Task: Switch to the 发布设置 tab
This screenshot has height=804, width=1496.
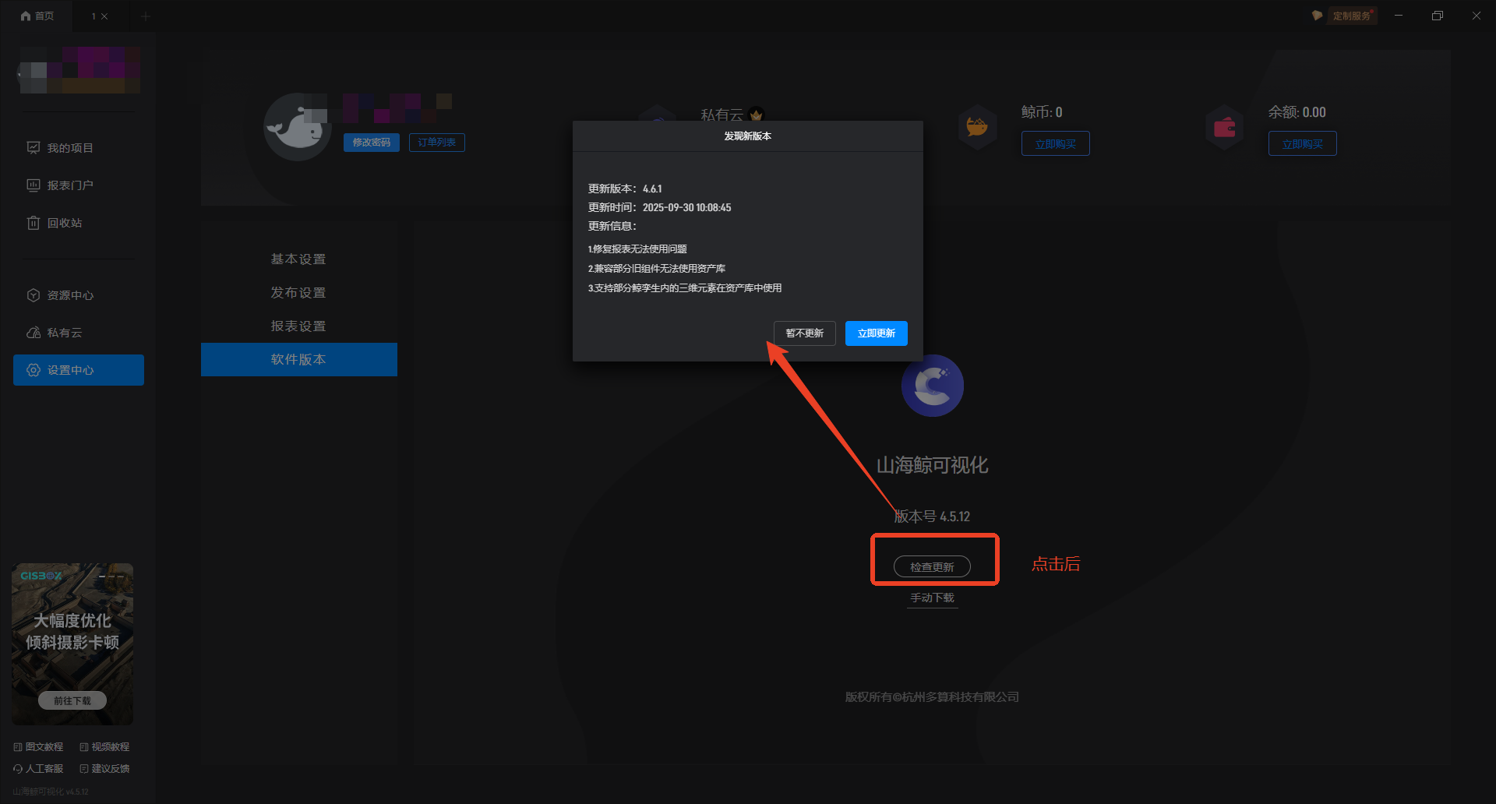Action: (298, 293)
